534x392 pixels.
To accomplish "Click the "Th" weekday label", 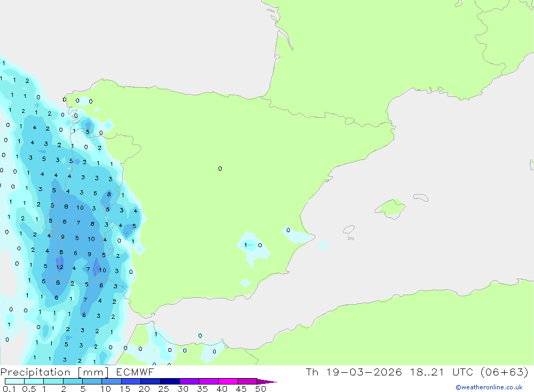I will 312,372.
